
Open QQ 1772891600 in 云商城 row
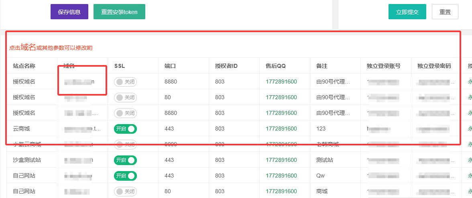point(281,129)
